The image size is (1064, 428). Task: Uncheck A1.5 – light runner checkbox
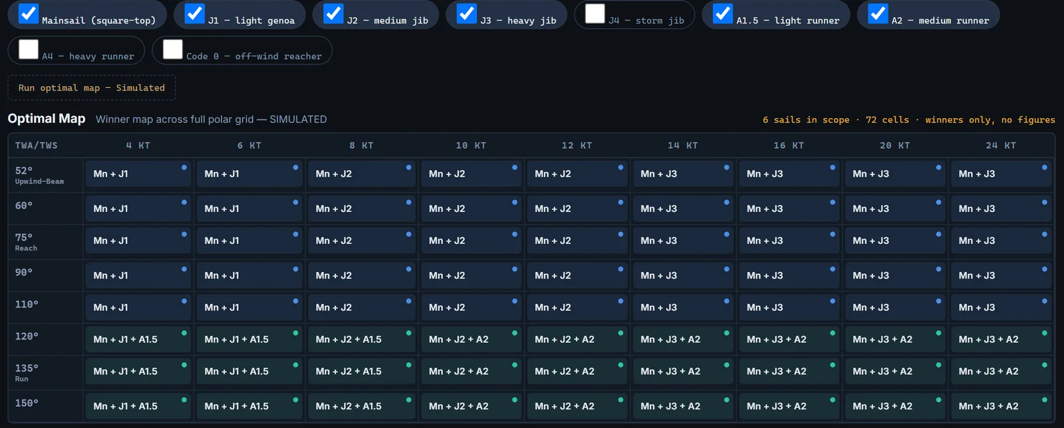(723, 13)
